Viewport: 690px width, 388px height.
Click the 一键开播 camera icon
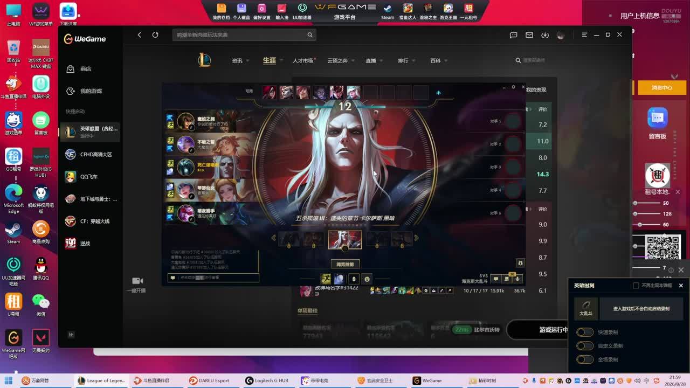click(137, 281)
